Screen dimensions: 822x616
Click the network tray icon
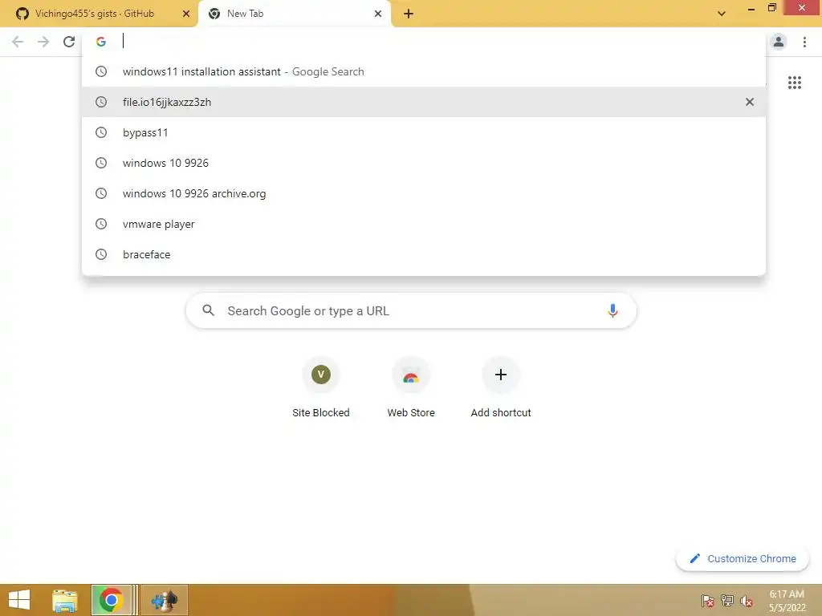pos(727,601)
